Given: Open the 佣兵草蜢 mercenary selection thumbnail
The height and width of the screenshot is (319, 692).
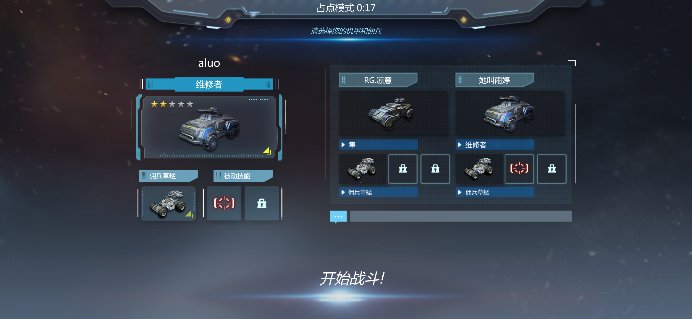Looking at the screenshot, I should pyautogui.click(x=168, y=204).
